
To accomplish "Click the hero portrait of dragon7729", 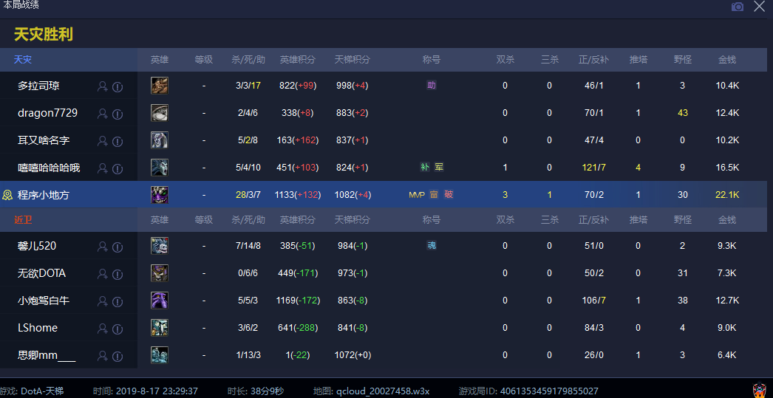I will pos(160,113).
